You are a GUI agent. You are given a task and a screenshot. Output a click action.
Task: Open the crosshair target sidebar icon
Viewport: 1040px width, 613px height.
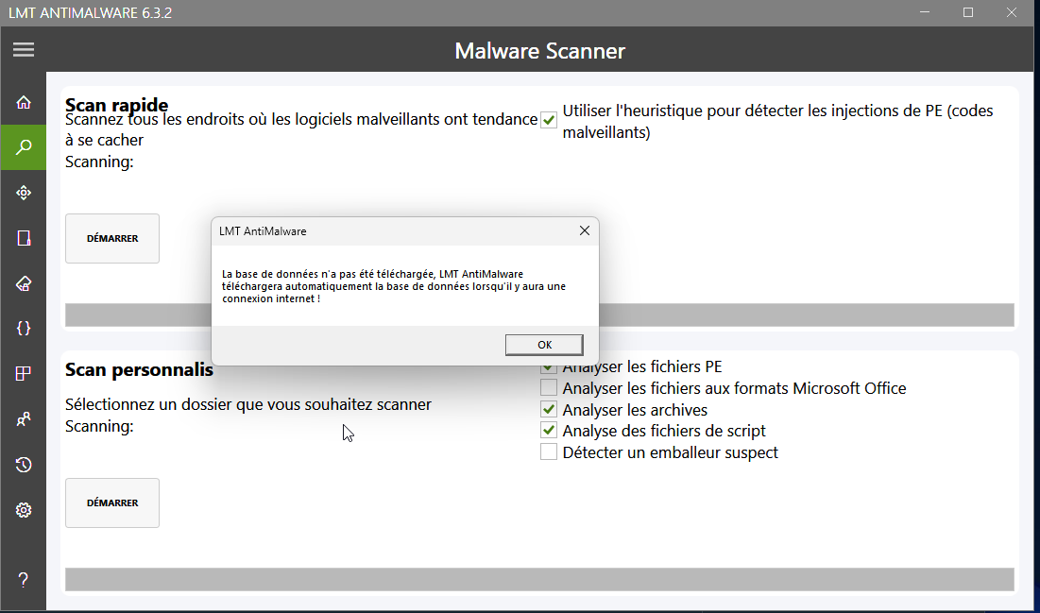pyautogui.click(x=24, y=193)
